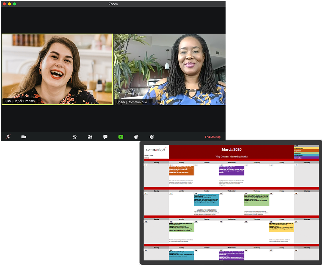Click the green Share Screen button
The image size is (322, 270).
[x=121, y=137]
